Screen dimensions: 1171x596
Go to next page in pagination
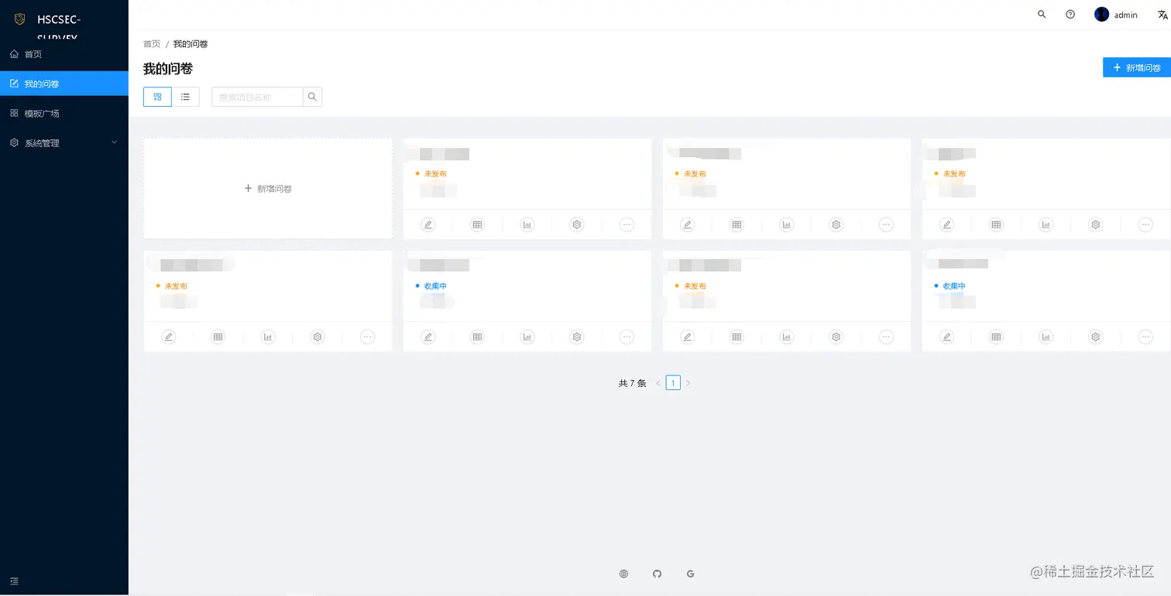pyautogui.click(x=688, y=383)
